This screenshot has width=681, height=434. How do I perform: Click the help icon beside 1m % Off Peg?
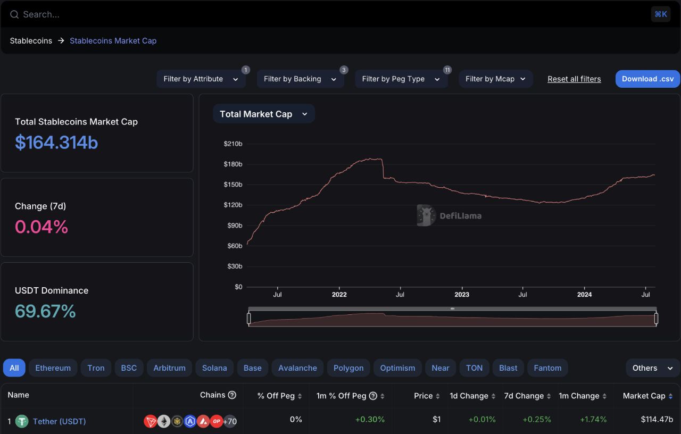[373, 396]
